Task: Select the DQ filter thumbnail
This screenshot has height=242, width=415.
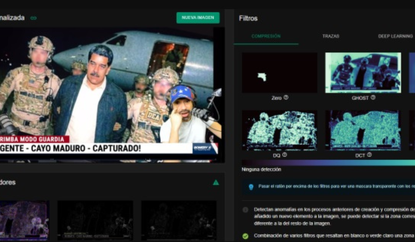Action: tap(279, 130)
